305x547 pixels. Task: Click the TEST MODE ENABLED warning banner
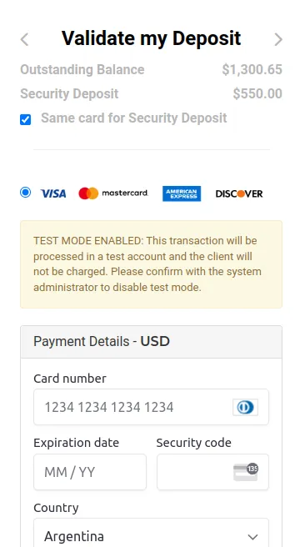(x=151, y=264)
